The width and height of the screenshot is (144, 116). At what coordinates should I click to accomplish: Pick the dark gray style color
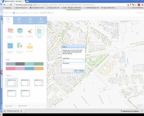pyautogui.click(x=20, y=64)
